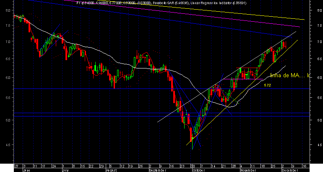This screenshot has height=172, width=323.
Task: Click the 8 date tick in July
Action: (74, 166)
